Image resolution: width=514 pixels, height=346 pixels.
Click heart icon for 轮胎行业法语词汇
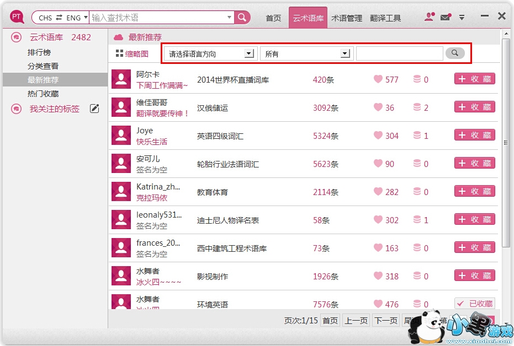tap(378, 163)
